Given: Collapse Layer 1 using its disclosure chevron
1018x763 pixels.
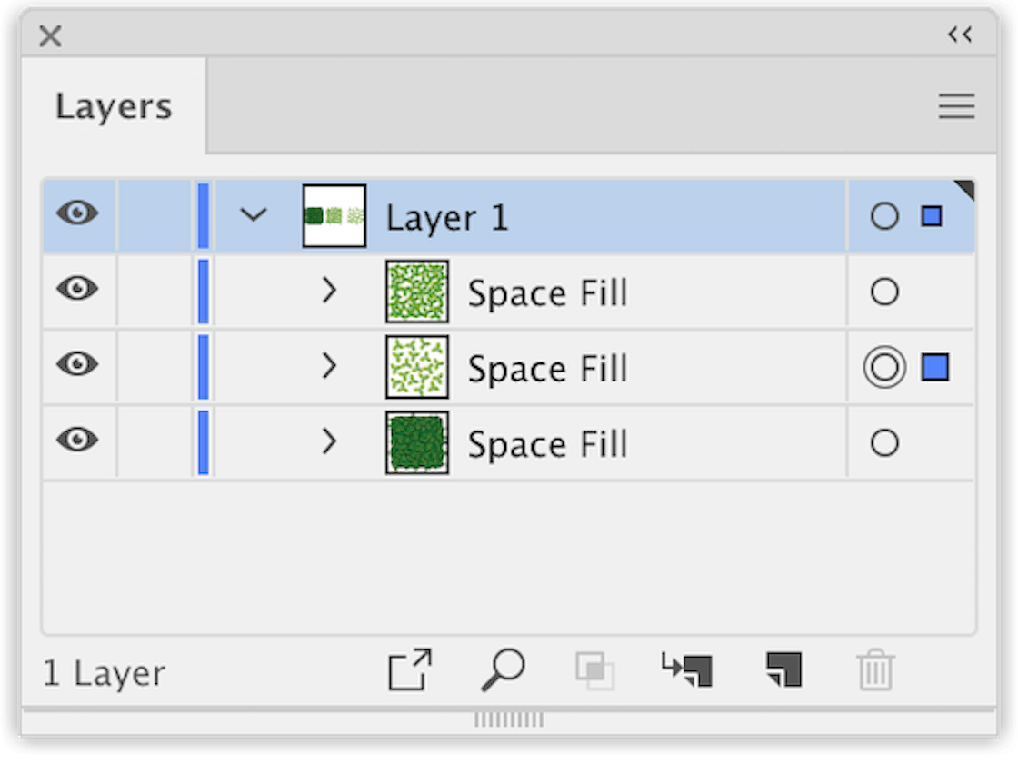Looking at the screenshot, I should click(x=254, y=215).
